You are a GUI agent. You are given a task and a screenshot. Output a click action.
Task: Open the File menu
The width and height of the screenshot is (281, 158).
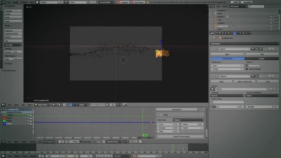(9, 2)
